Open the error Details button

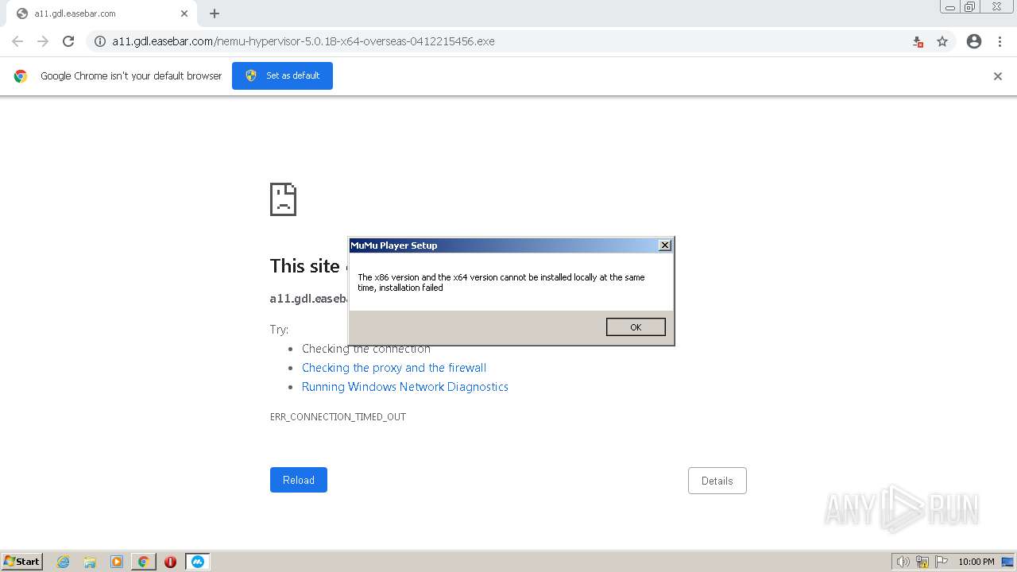tap(717, 481)
